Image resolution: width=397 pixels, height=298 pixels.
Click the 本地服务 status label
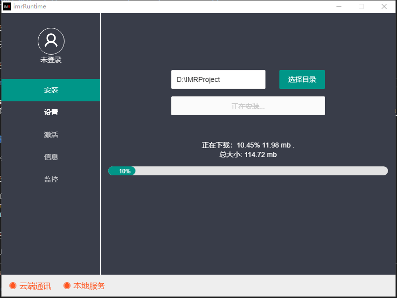pos(89,286)
